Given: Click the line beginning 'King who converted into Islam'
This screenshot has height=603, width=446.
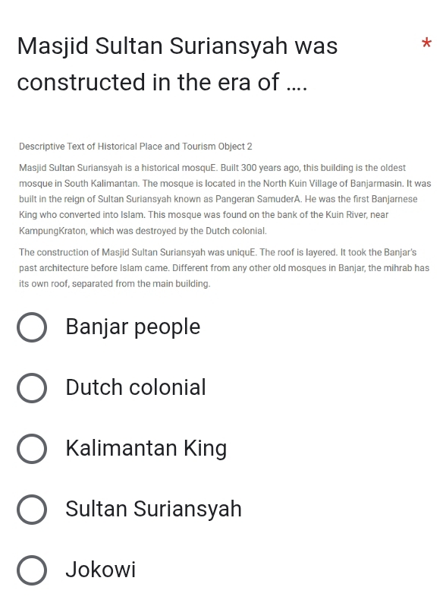Looking at the screenshot, I should (203, 215).
